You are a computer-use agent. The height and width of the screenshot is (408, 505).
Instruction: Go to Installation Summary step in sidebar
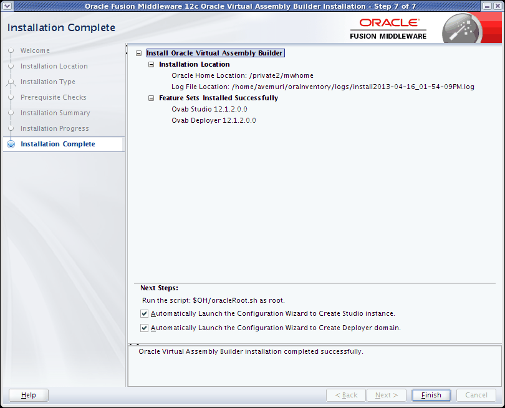pyautogui.click(x=55, y=113)
